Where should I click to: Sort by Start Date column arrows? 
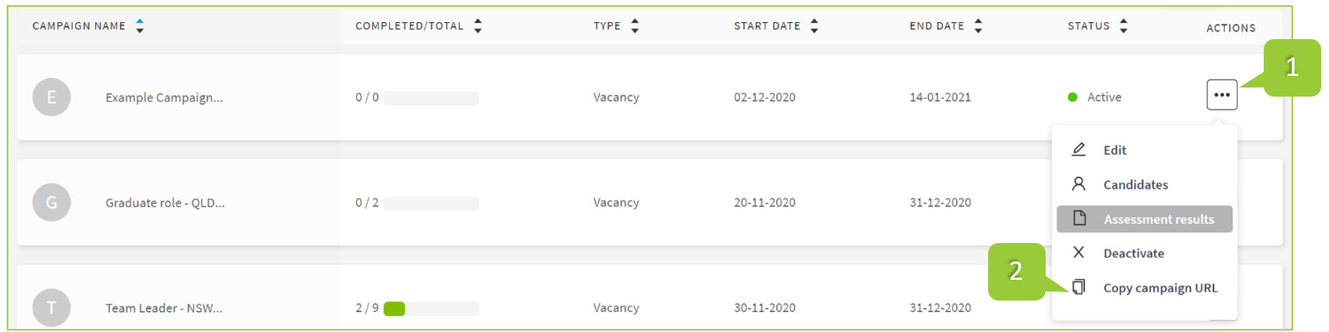(815, 26)
